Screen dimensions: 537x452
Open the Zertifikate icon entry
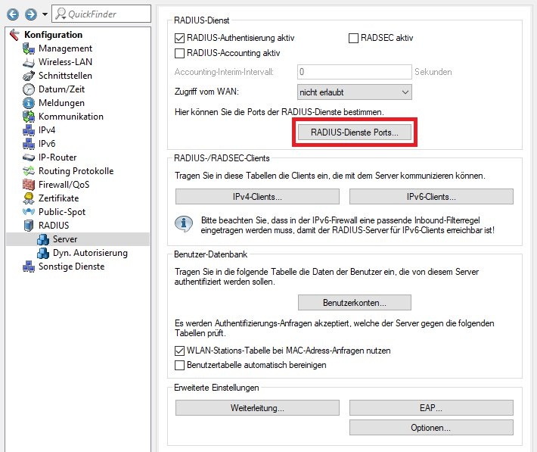coord(29,198)
